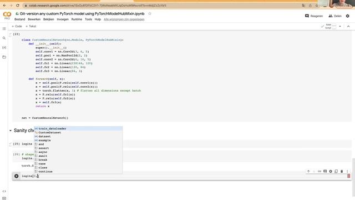Choose the 'case' keyword suggestion

tap(78, 164)
